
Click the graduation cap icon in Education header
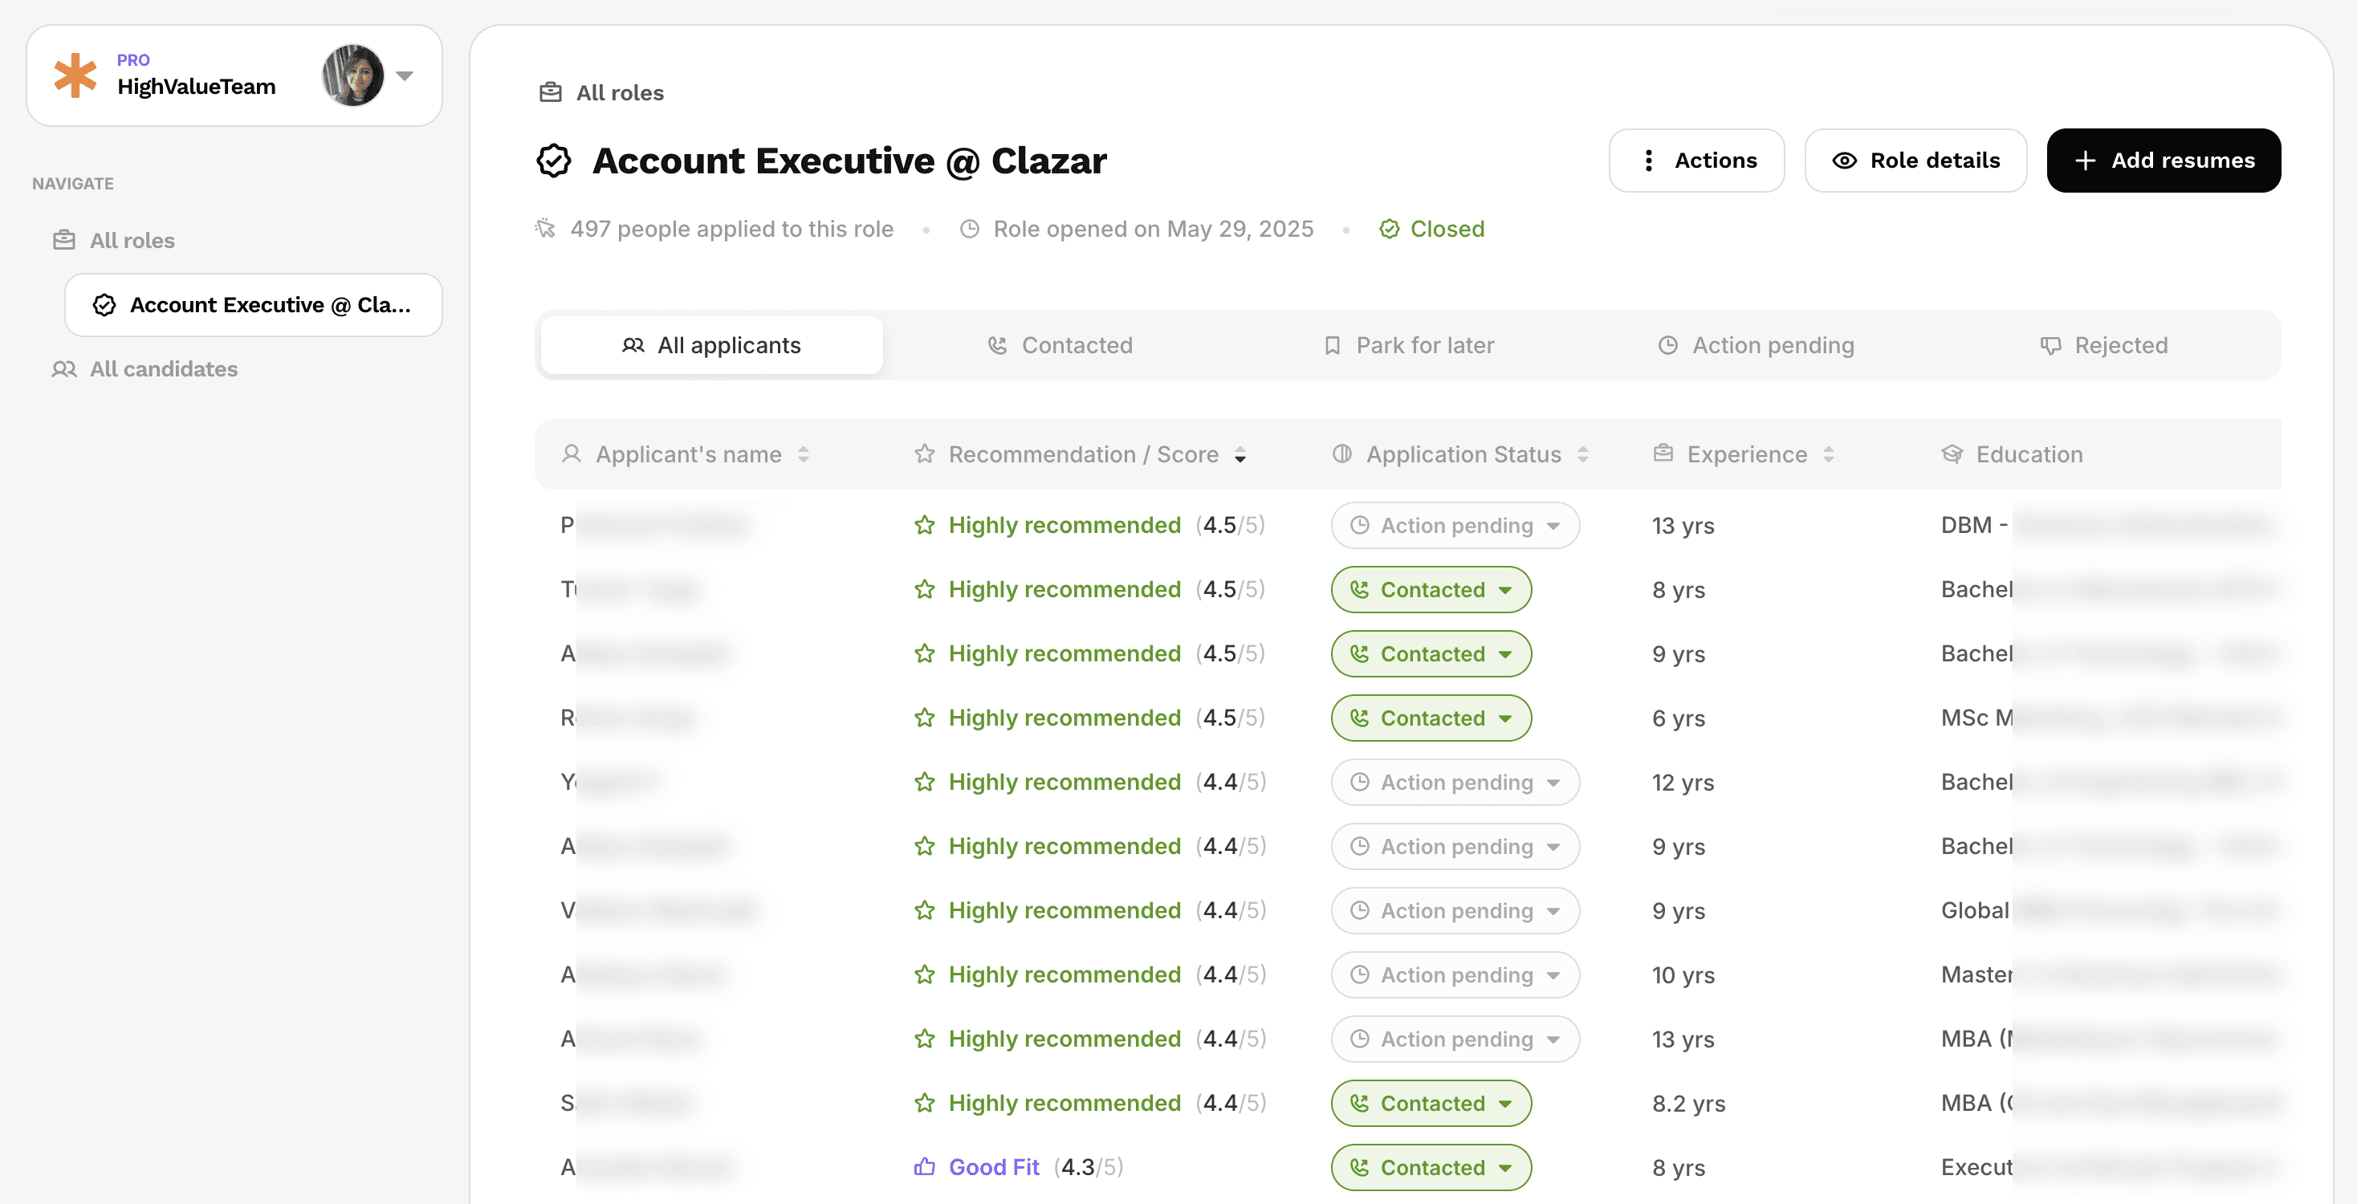pos(1952,454)
